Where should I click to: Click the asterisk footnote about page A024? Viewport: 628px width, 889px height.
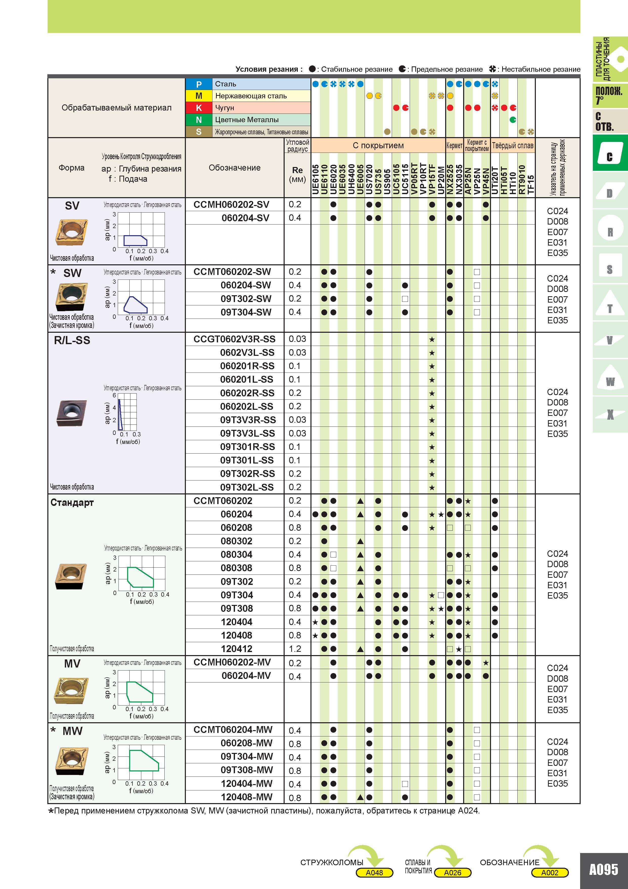264,811
